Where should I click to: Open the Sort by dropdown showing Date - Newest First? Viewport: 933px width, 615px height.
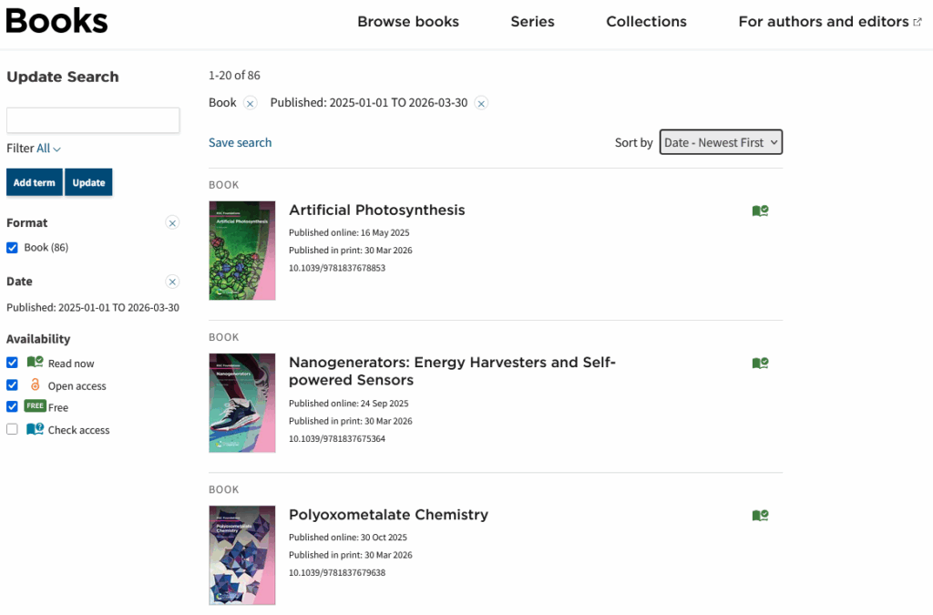[x=721, y=142]
